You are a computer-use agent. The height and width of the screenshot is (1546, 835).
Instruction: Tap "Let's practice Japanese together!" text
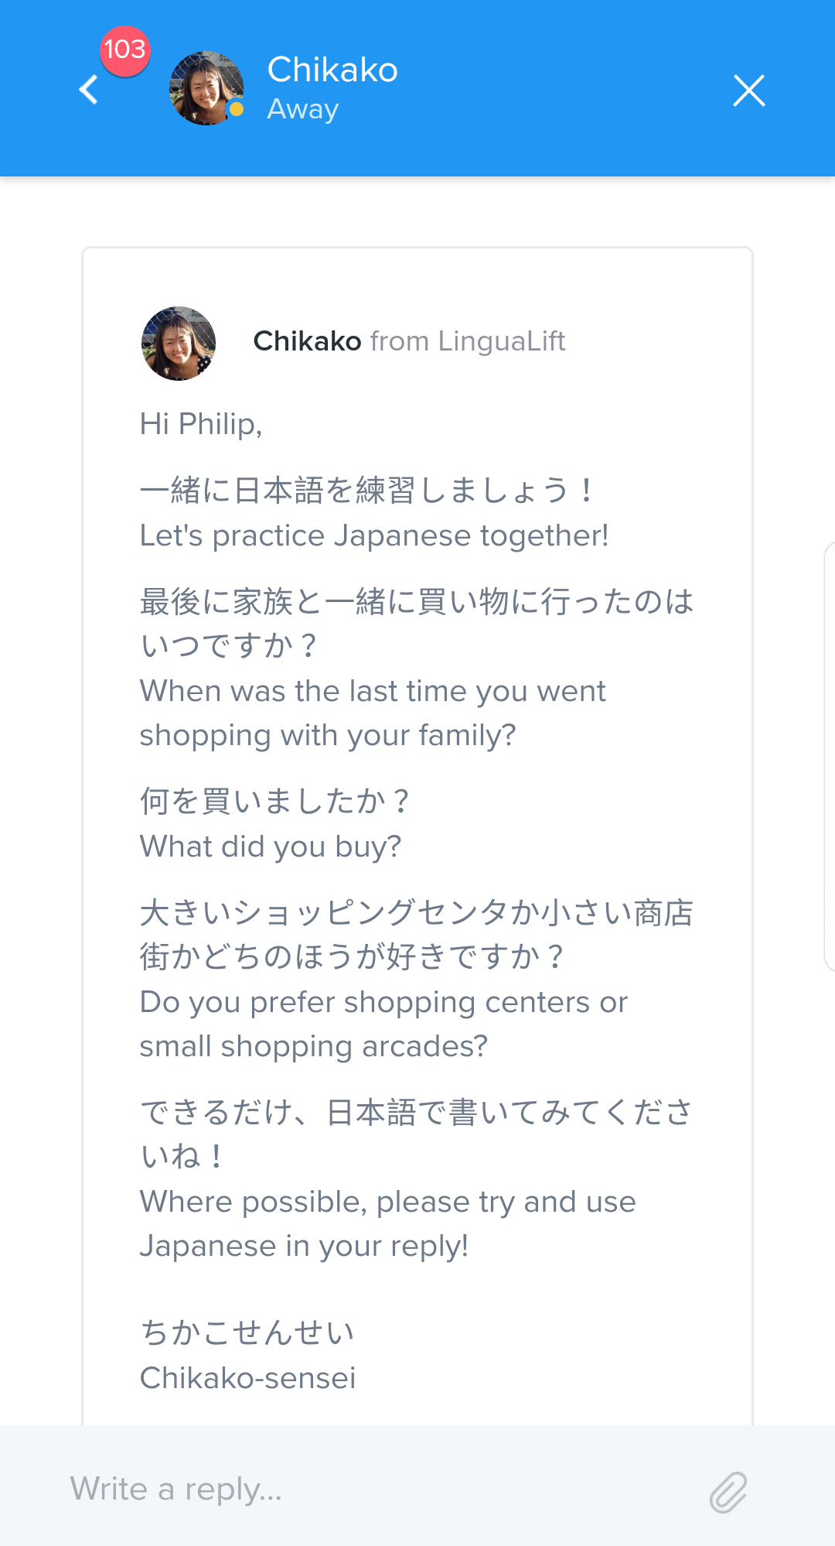coord(374,535)
